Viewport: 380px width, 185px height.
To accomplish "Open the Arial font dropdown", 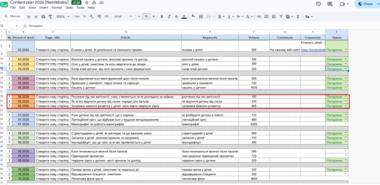I will tap(123, 16).
